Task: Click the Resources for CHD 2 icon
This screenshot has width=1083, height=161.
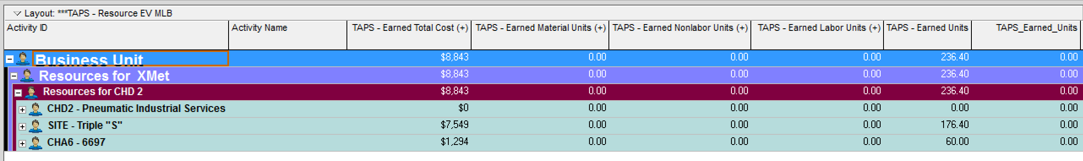Action: coord(31,92)
